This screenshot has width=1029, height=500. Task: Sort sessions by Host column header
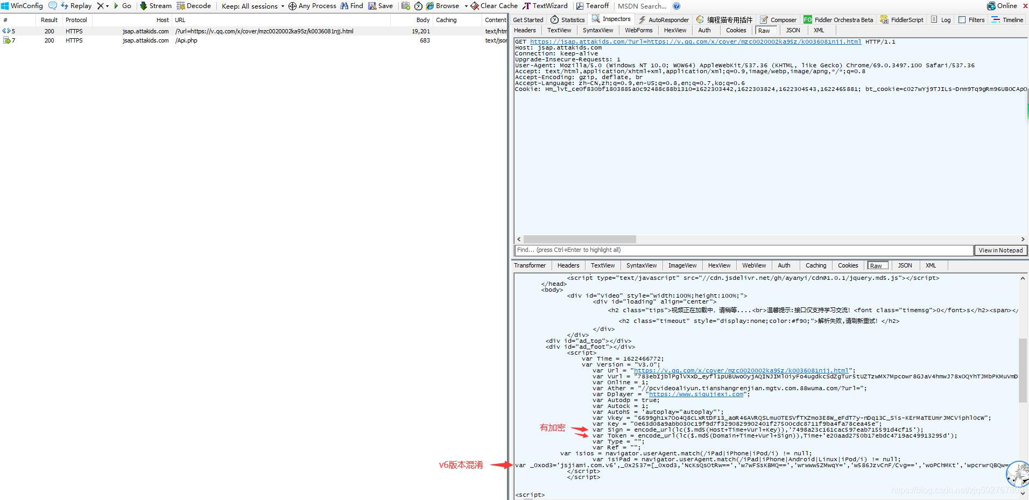pos(132,20)
